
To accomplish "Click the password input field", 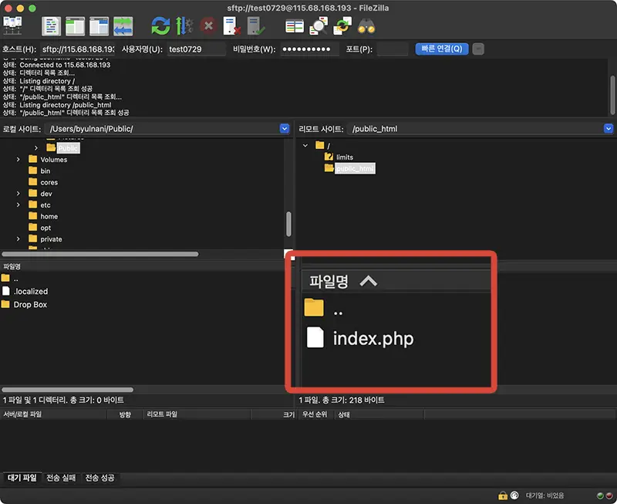I will [310, 49].
